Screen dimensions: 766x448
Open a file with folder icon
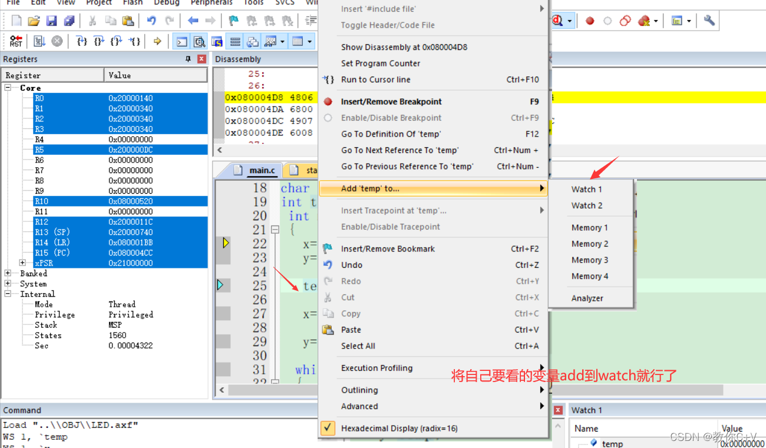tap(34, 21)
